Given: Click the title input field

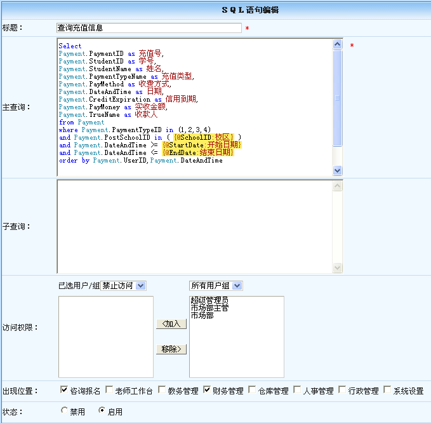Looking at the screenshot, I should [149, 28].
